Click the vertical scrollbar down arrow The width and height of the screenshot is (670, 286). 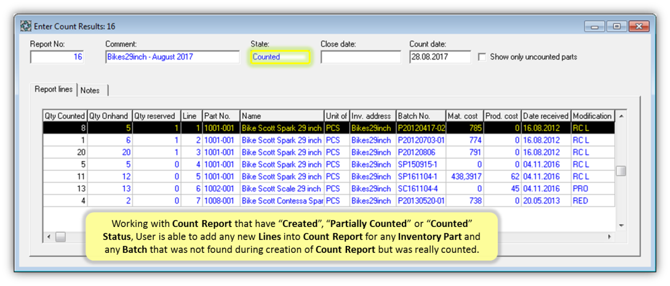[621, 226]
